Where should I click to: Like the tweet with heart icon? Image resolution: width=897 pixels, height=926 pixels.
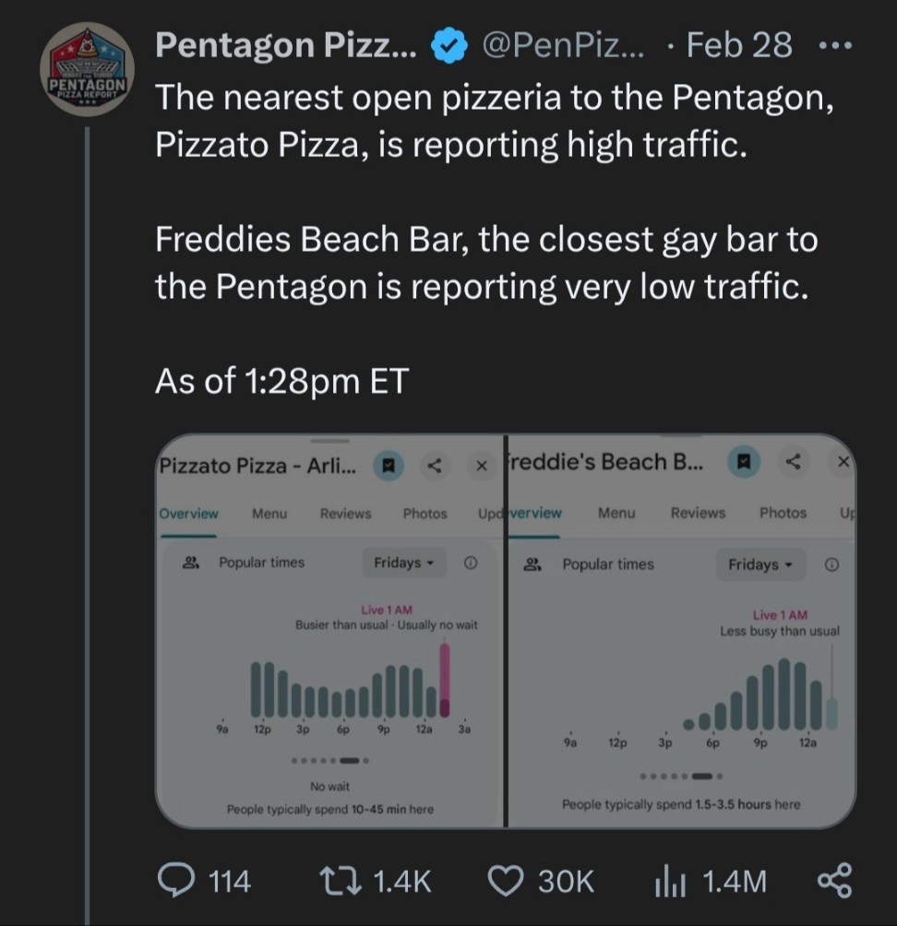pos(505,881)
